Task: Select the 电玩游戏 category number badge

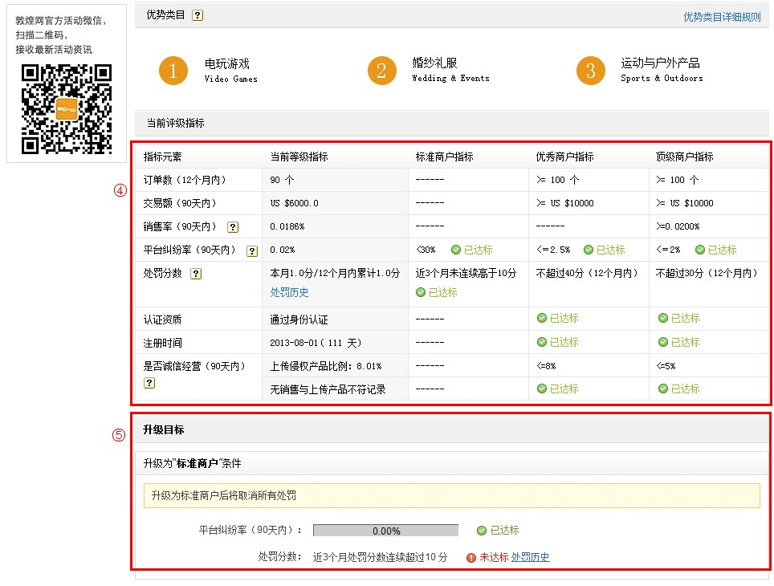Action: [x=173, y=70]
